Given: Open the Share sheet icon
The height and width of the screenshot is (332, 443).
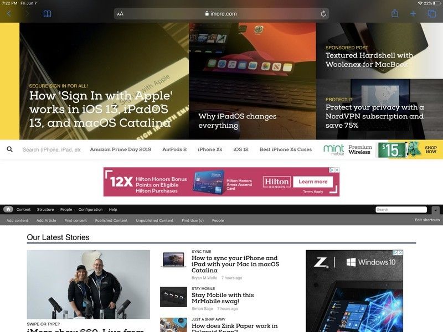Looking at the screenshot, I should (395, 14).
